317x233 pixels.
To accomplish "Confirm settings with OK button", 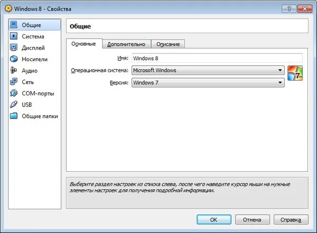I will click(214, 219).
